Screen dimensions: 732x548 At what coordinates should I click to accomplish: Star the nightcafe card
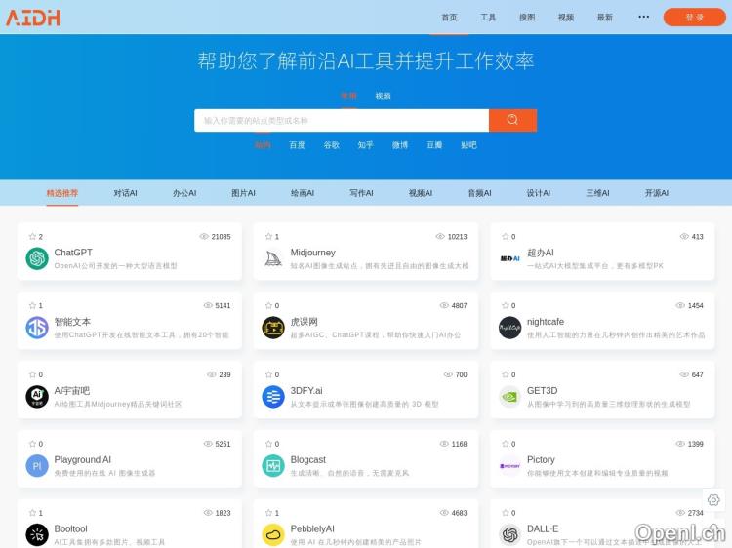506,305
